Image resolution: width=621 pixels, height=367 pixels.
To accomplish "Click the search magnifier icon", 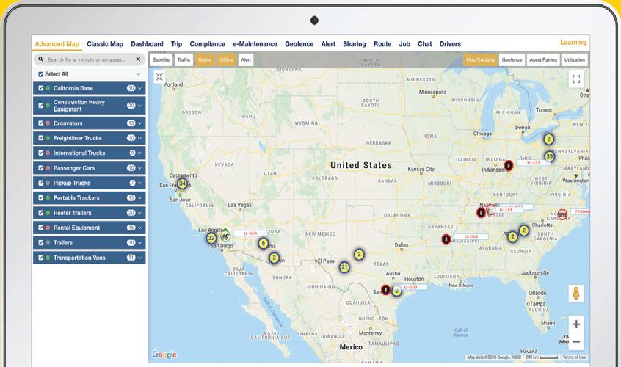I will point(40,59).
